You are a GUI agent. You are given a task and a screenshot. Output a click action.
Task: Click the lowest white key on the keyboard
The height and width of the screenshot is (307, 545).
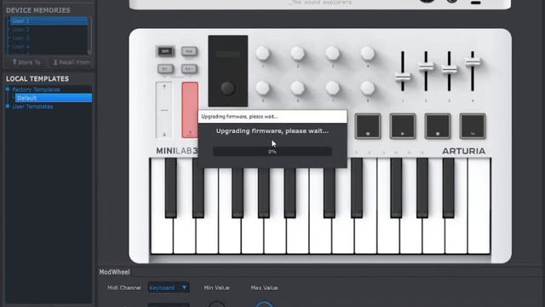point(162,237)
